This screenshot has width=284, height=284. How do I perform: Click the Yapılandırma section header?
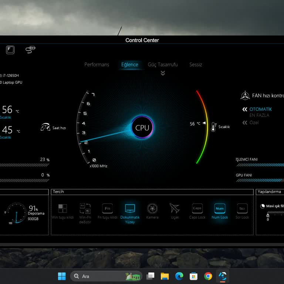coord(269,192)
